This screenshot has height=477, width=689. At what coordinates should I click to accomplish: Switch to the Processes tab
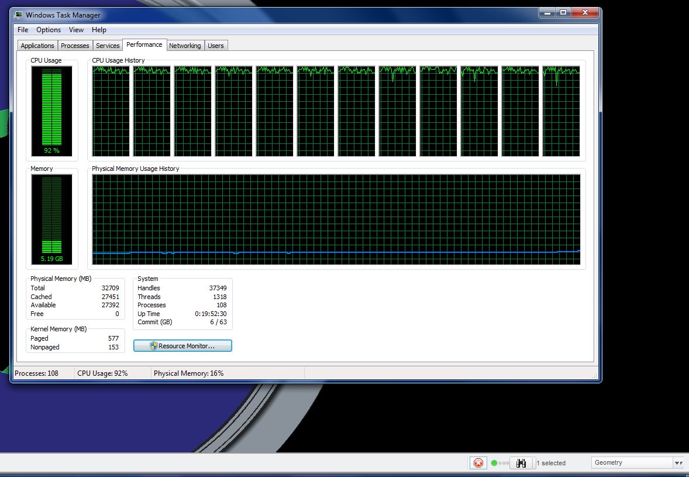click(x=75, y=46)
